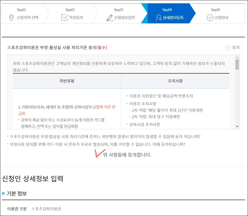This screenshot has width=248, height=216.
Task: Click the checkbox icon in Step02
Action: [64, 17]
